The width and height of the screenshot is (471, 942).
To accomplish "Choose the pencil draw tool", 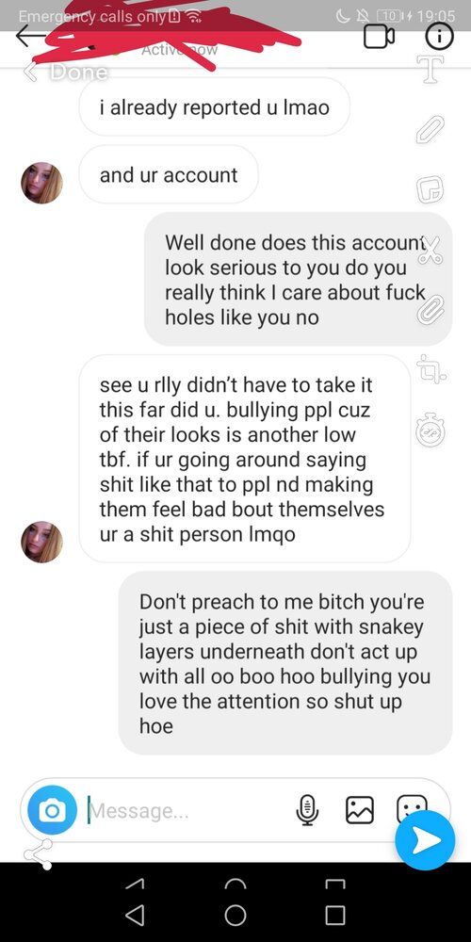I will (430, 130).
